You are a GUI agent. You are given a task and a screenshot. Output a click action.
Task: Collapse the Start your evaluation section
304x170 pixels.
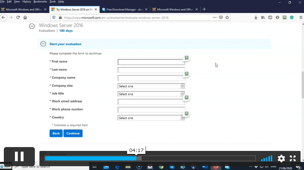click(x=43, y=44)
